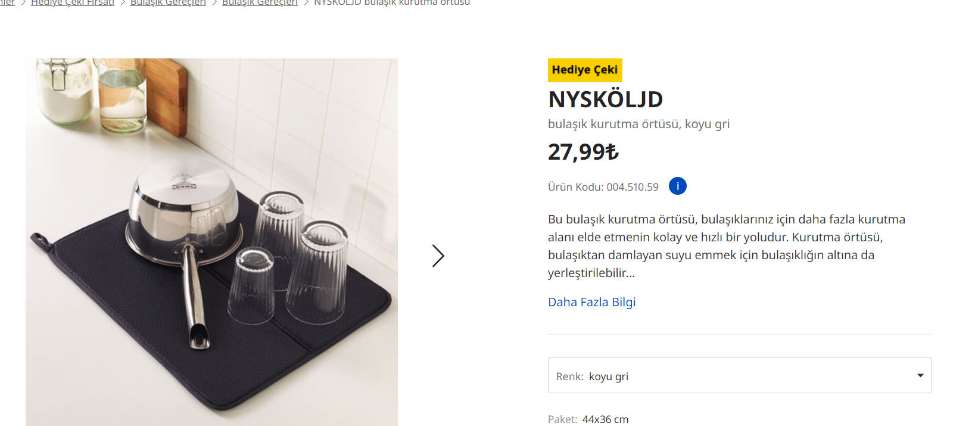Click the 27,99₺ price
The image size is (975, 426).
(583, 152)
